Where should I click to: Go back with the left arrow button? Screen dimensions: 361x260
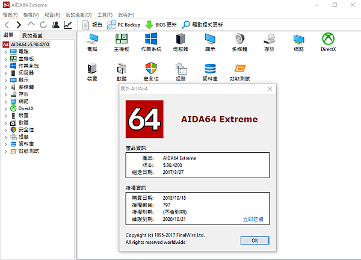tap(7, 25)
